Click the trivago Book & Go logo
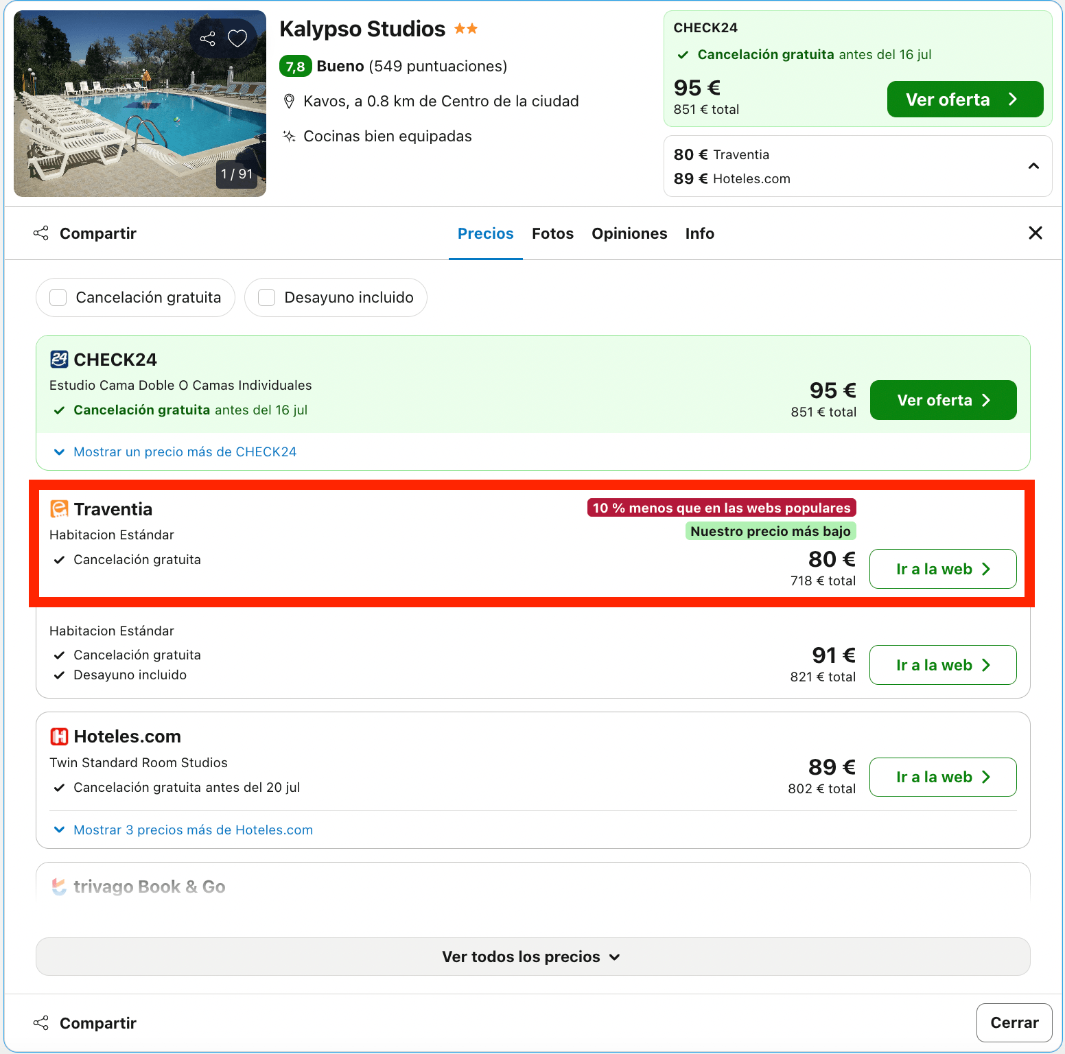 point(60,887)
